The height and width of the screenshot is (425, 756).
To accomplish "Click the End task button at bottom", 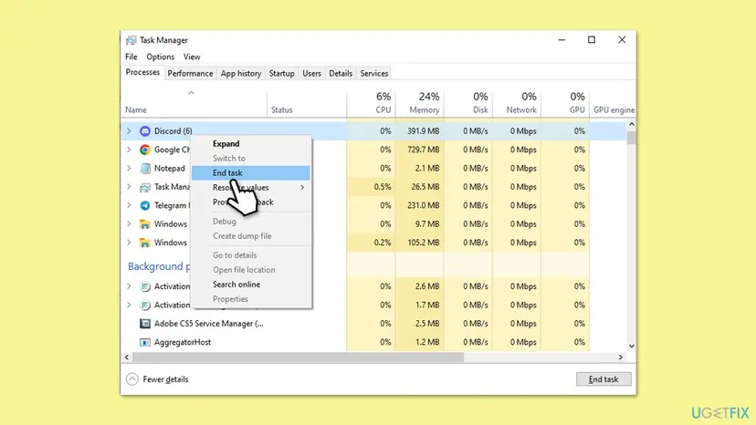I will (604, 379).
